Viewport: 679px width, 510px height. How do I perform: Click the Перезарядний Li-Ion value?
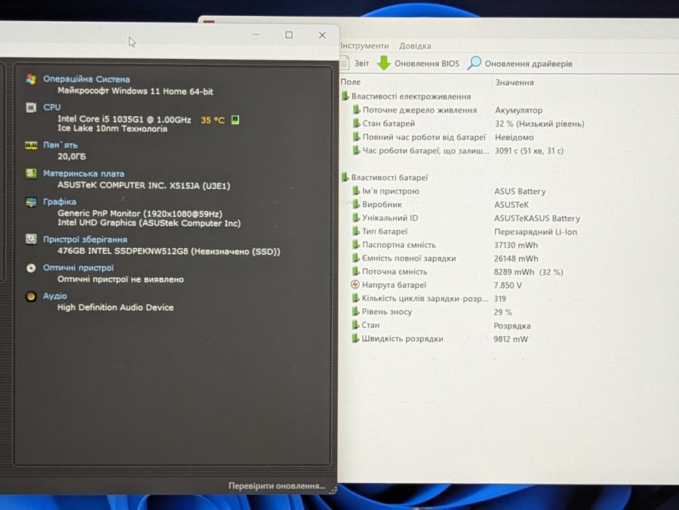(536, 231)
